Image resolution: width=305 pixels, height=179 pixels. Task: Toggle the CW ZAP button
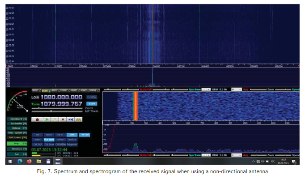pos(38,145)
